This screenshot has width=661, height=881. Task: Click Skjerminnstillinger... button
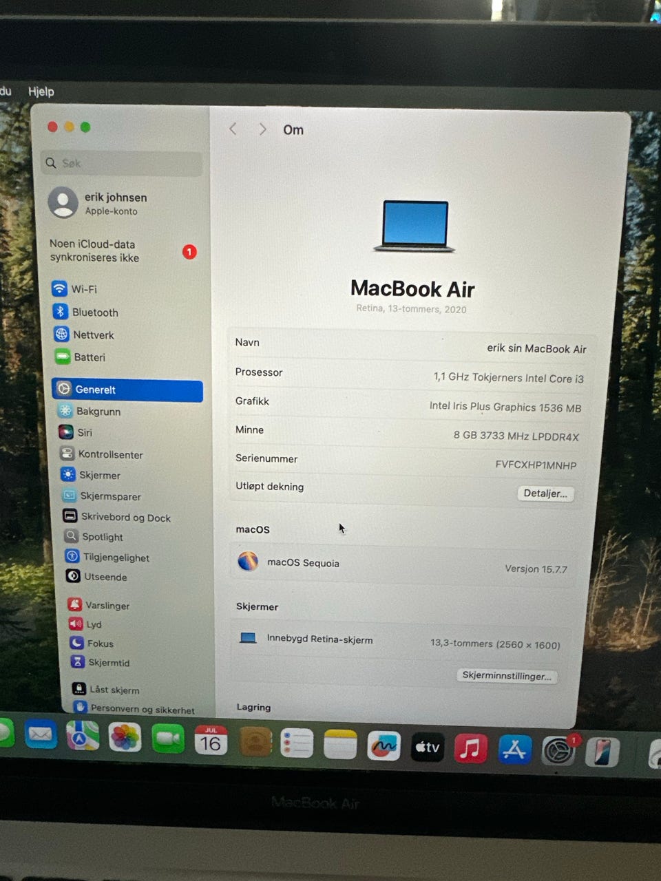[x=507, y=676]
